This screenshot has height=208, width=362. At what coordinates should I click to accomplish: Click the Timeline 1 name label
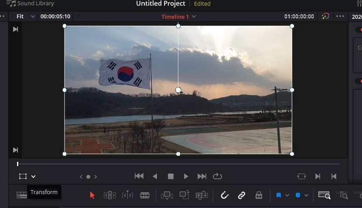click(175, 17)
